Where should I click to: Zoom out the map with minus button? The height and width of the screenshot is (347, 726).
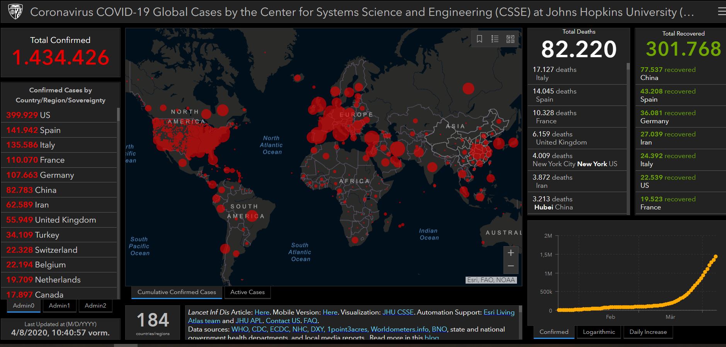point(511,266)
